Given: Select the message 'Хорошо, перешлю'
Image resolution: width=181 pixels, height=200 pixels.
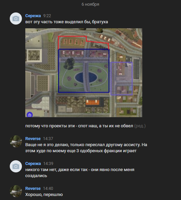Looking at the screenshot, I should (44, 195).
